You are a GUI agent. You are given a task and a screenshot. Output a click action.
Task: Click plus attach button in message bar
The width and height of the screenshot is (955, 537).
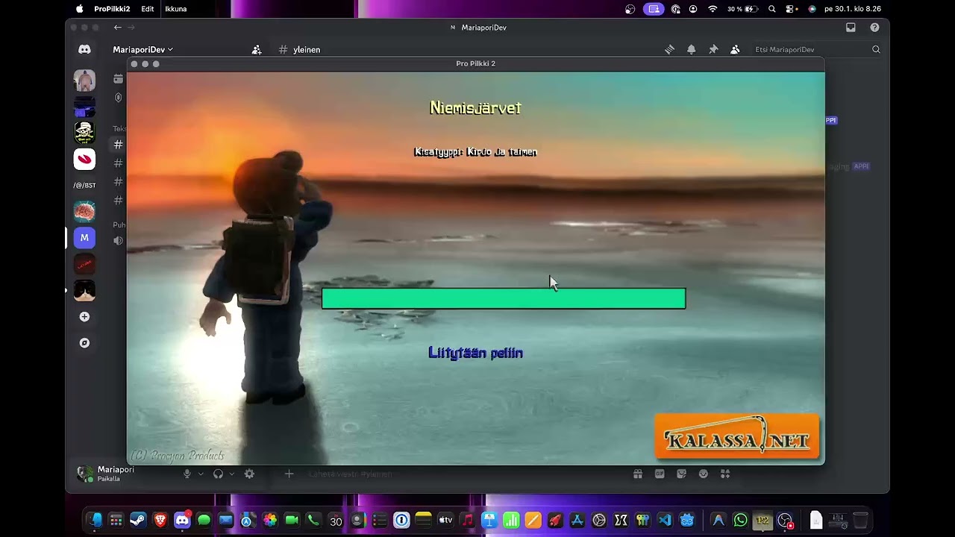point(289,474)
